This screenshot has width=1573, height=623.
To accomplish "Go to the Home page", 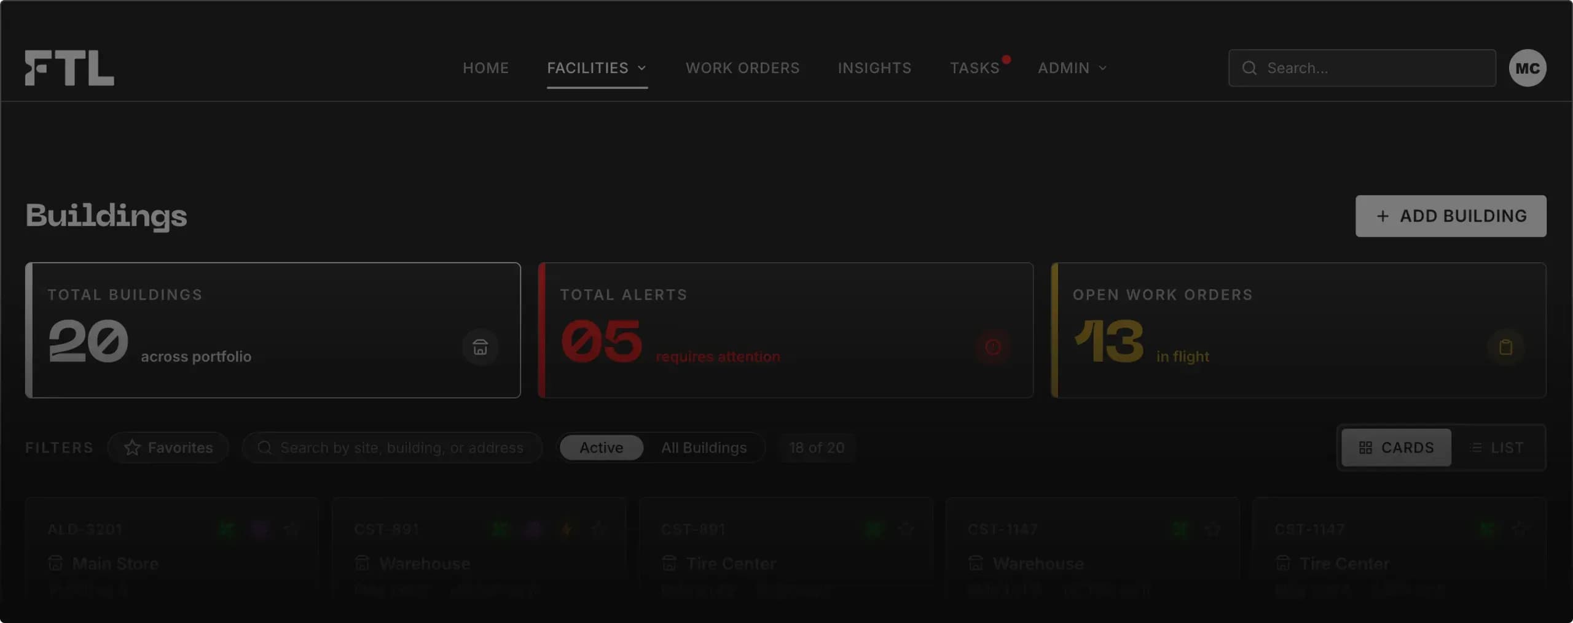I will pyautogui.click(x=485, y=68).
